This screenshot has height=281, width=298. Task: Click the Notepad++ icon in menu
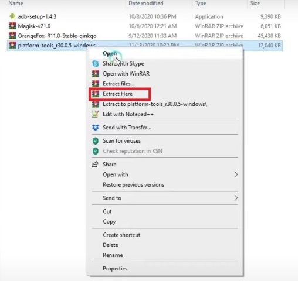click(95, 114)
